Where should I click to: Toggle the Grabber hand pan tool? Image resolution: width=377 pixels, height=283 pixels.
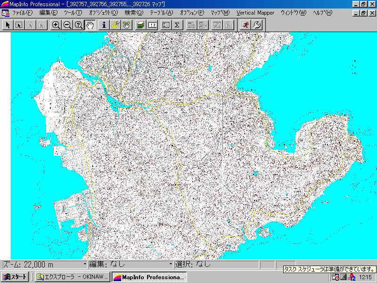tap(90, 25)
